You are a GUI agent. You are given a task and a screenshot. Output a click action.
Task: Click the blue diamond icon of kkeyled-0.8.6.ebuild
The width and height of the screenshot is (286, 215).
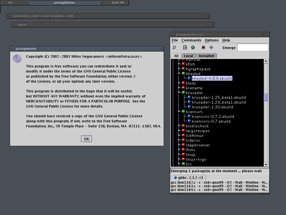coord(189,78)
